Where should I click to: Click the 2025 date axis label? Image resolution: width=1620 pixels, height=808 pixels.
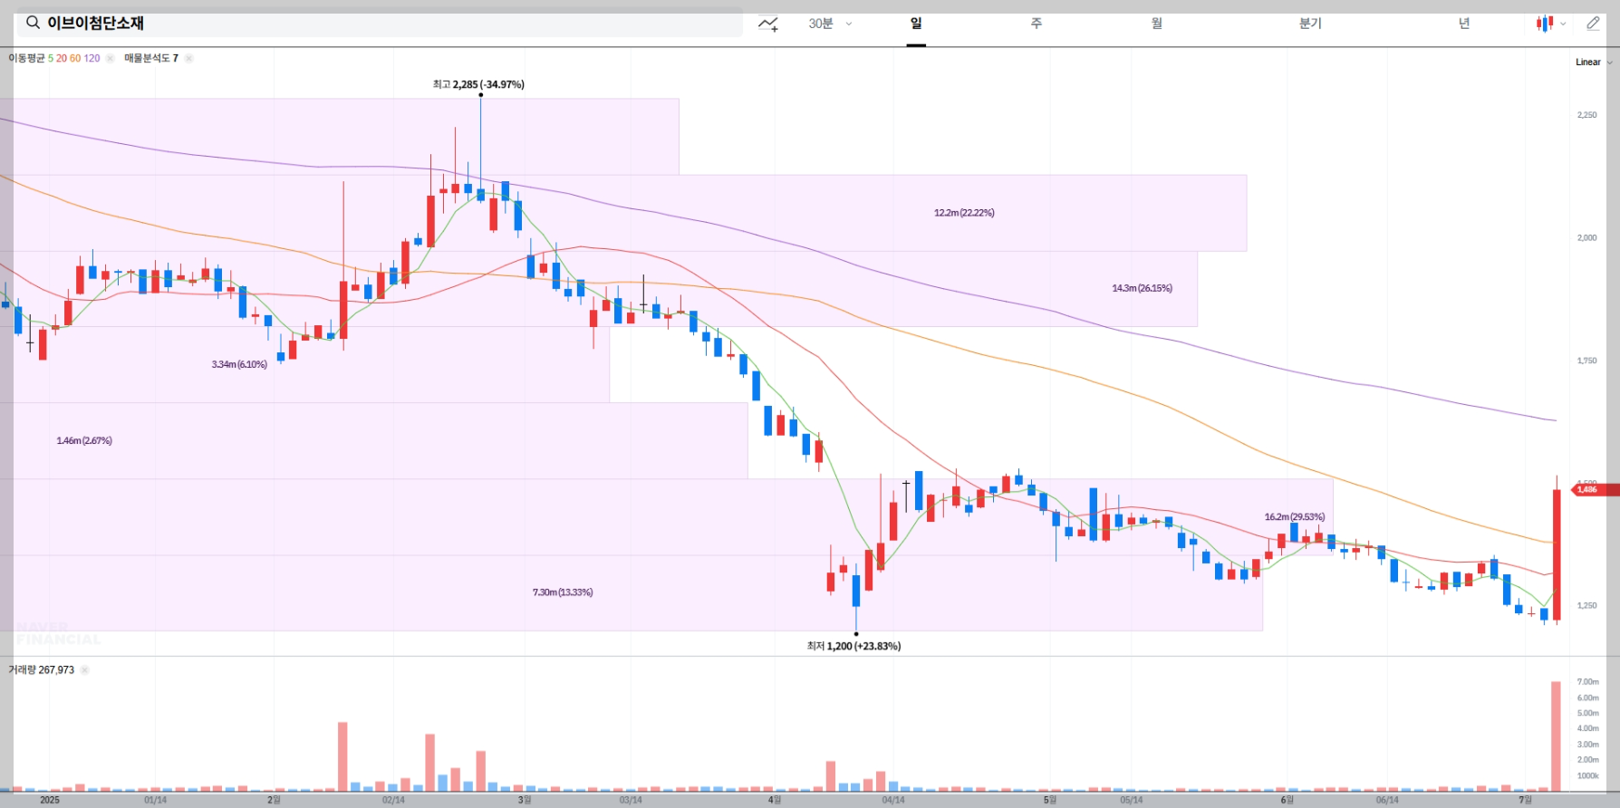(x=50, y=800)
